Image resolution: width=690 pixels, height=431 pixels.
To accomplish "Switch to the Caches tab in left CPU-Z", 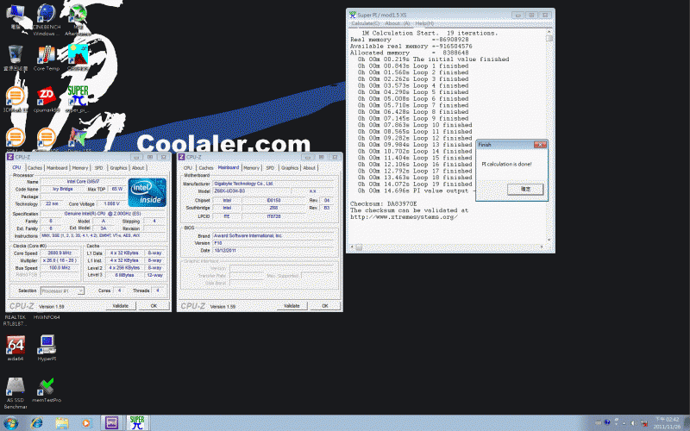I will pyautogui.click(x=34, y=168).
